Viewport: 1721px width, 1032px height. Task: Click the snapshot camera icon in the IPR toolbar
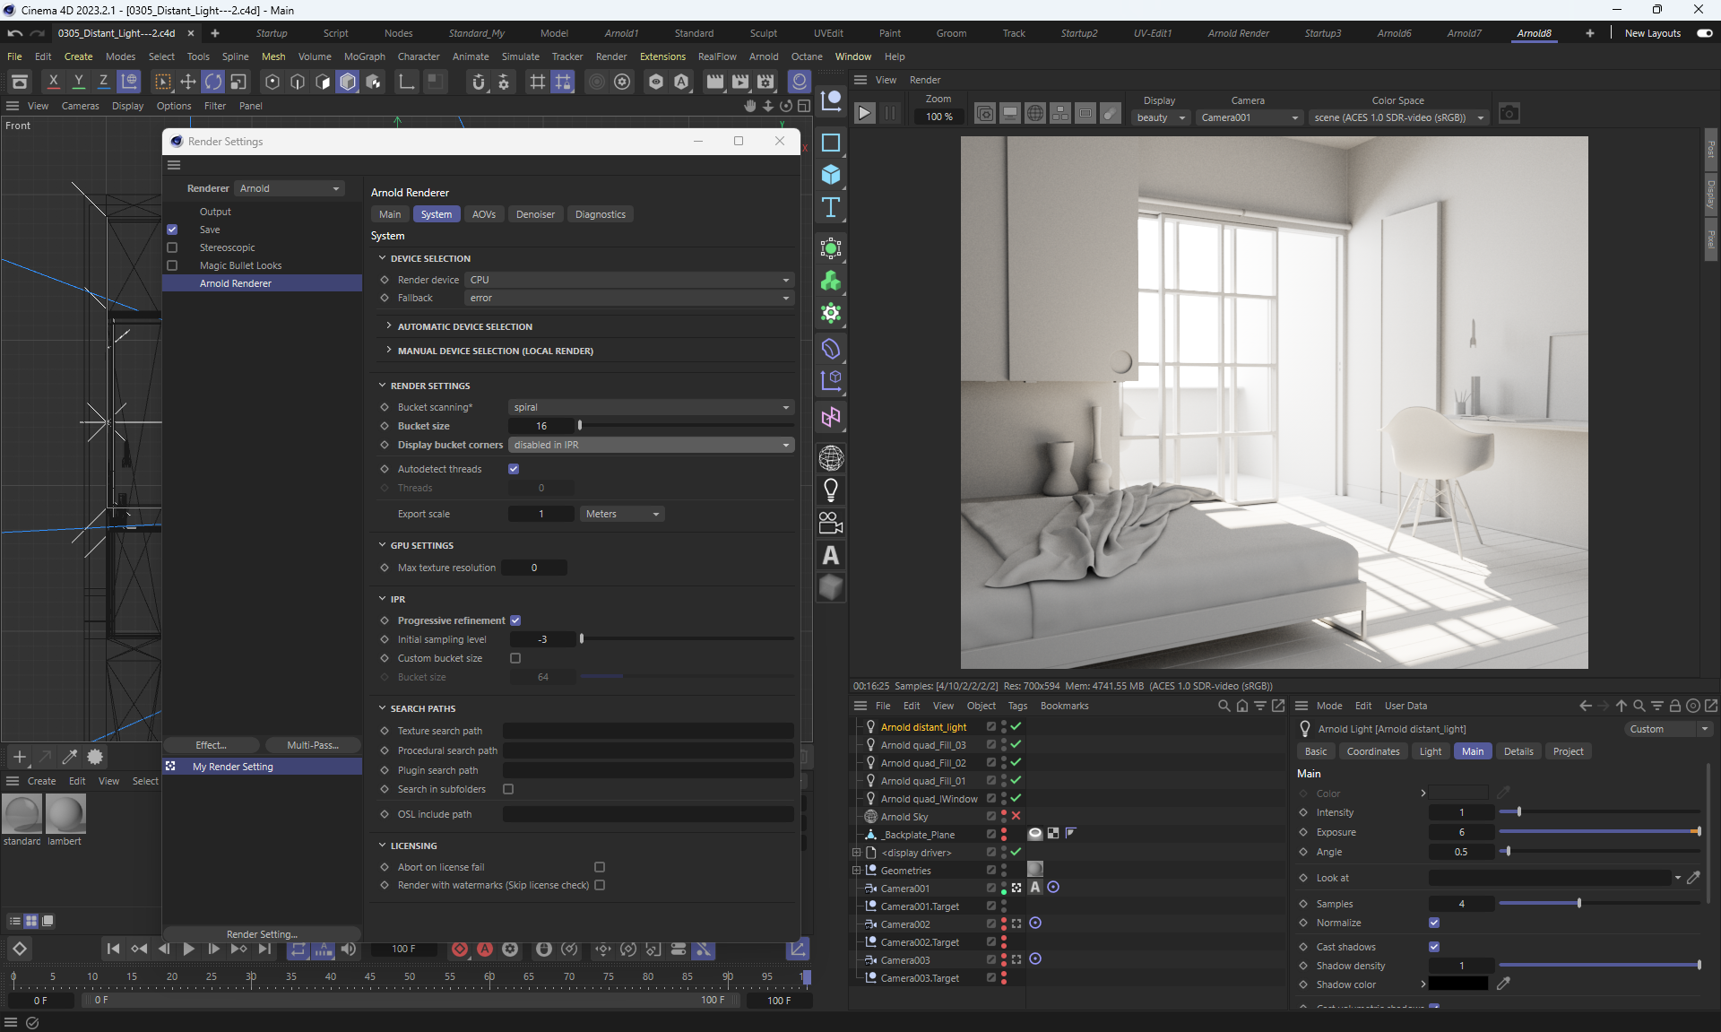(1509, 114)
